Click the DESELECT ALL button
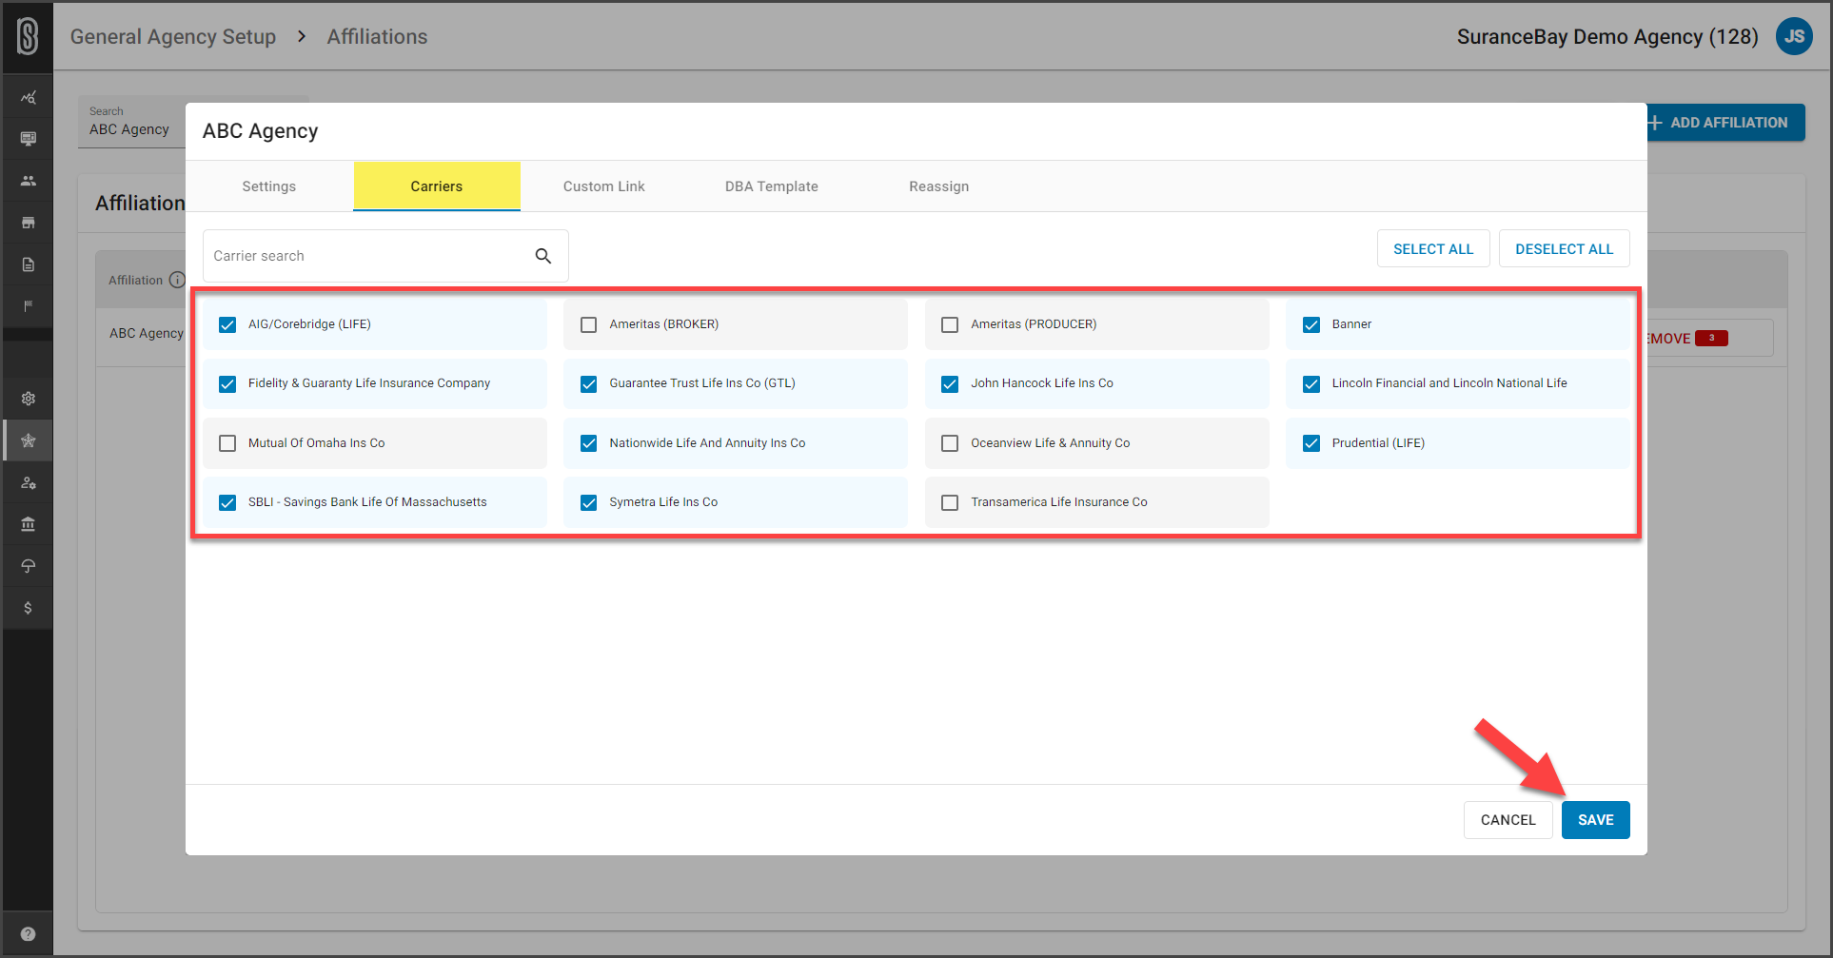1833x958 pixels. 1565,249
